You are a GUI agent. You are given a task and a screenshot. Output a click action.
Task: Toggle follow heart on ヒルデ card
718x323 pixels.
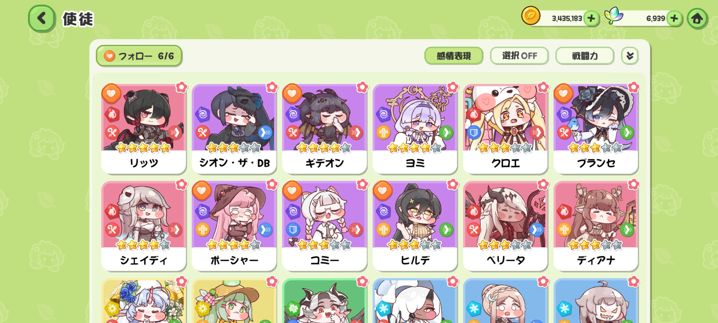click(382, 191)
